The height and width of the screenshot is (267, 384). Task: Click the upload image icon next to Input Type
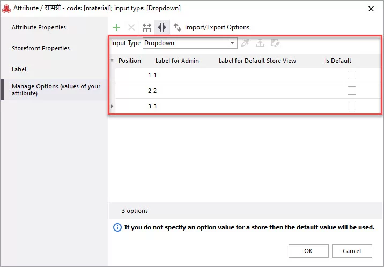(260, 43)
